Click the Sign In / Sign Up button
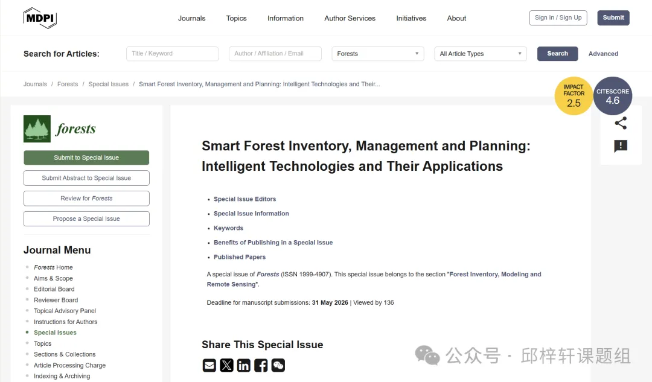This screenshot has width=652, height=382. tap(558, 18)
